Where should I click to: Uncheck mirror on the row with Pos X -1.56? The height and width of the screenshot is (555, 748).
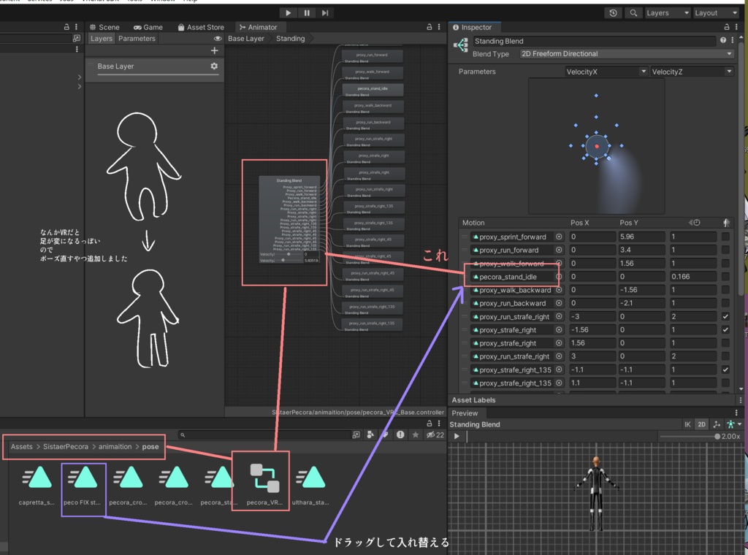pyautogui.click(x=725, y=330)
